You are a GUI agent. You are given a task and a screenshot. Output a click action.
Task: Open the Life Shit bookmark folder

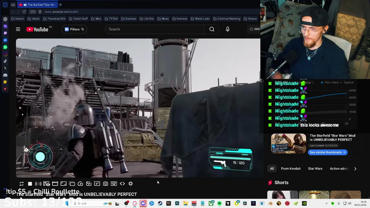147,18
